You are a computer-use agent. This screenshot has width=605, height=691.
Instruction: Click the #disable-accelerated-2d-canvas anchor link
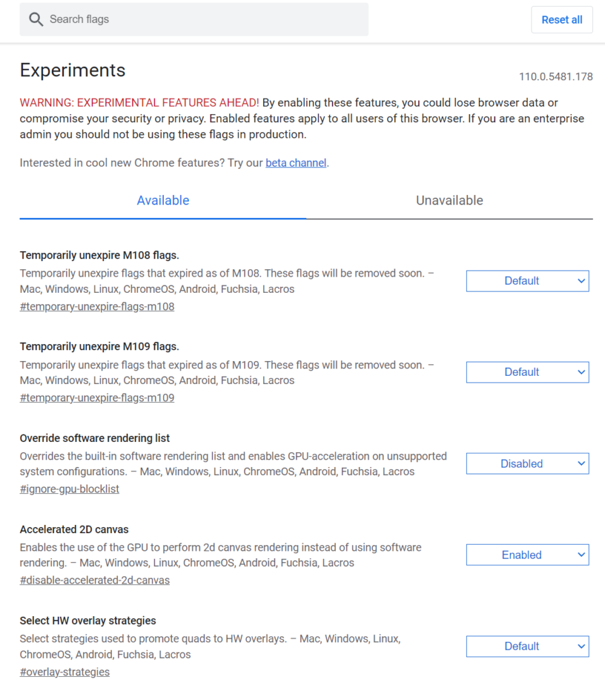click(94, 580)
